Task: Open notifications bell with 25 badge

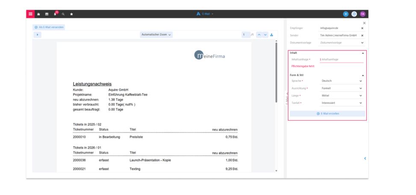Action: [55, 14]
